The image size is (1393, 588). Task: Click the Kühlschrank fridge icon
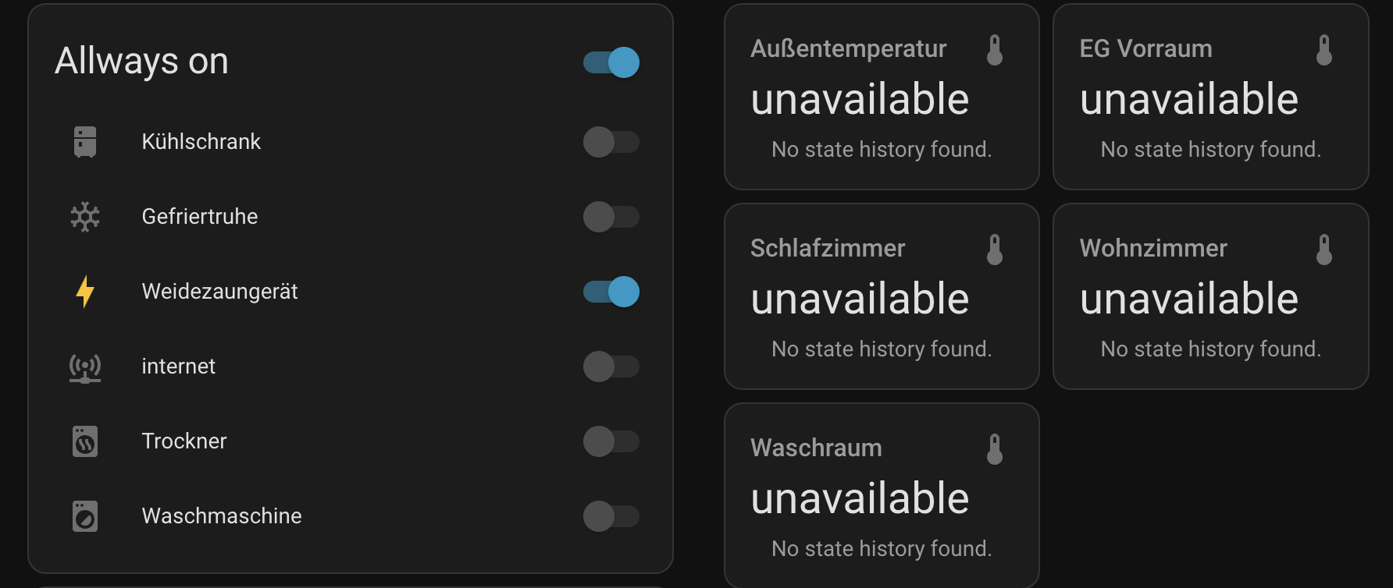click(x=85, y=142)
